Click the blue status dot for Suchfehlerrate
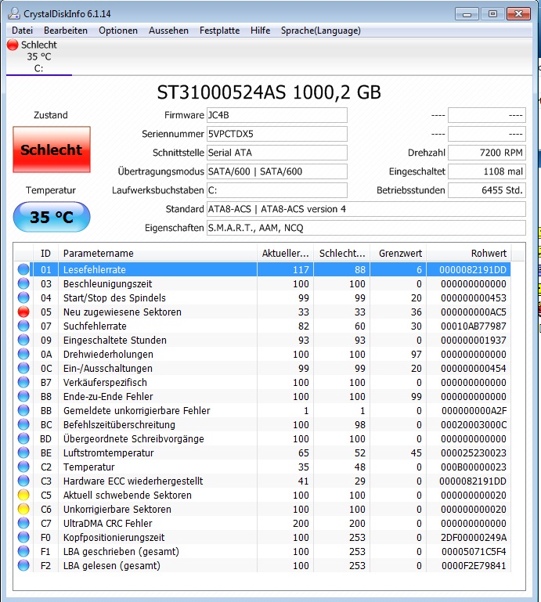 [23, 326]
